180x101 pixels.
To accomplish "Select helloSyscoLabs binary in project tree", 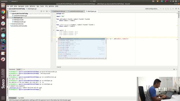I will pyautogui.click(x=19, y=20).
